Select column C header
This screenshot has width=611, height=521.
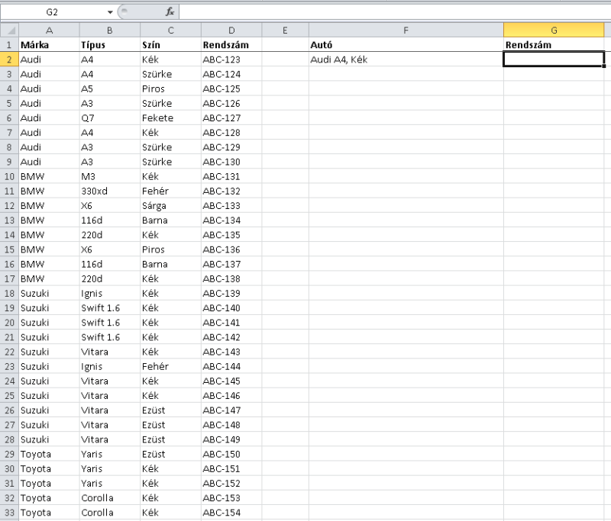coord(170,30)
